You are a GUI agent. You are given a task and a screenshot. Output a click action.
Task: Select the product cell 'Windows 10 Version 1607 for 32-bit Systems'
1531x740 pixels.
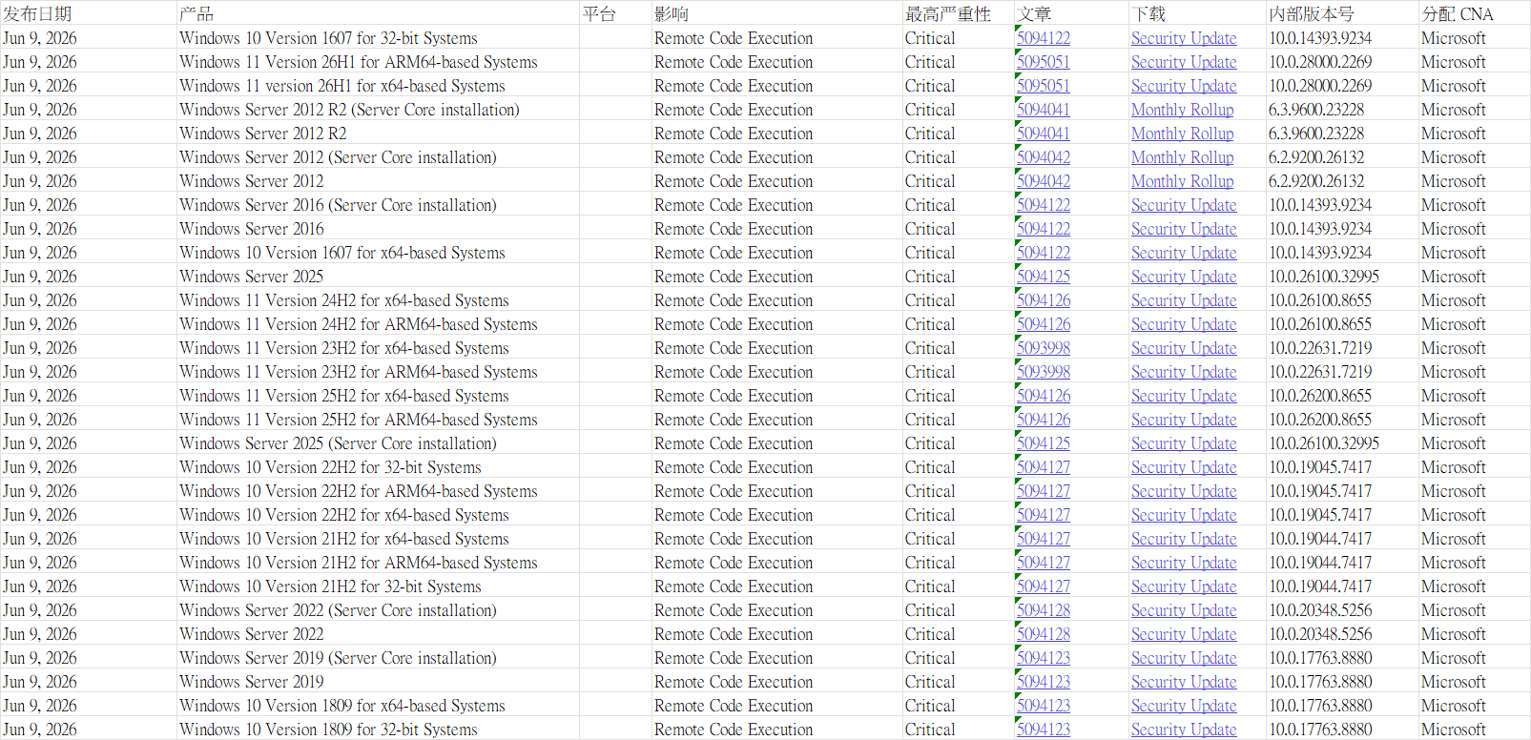click(378, 38)
